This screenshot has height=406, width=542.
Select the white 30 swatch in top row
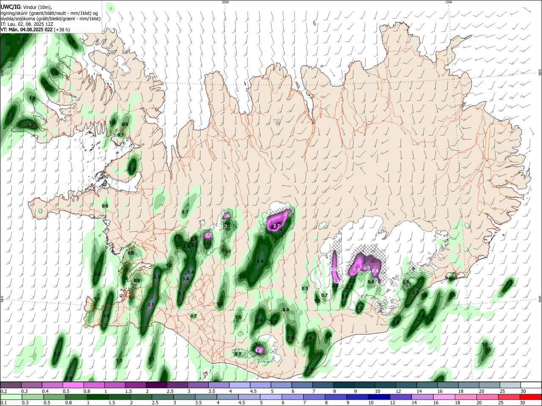531,385
